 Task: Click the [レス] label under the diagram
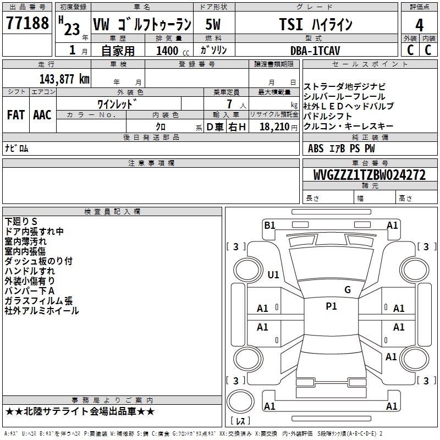(x=243, y=421)
